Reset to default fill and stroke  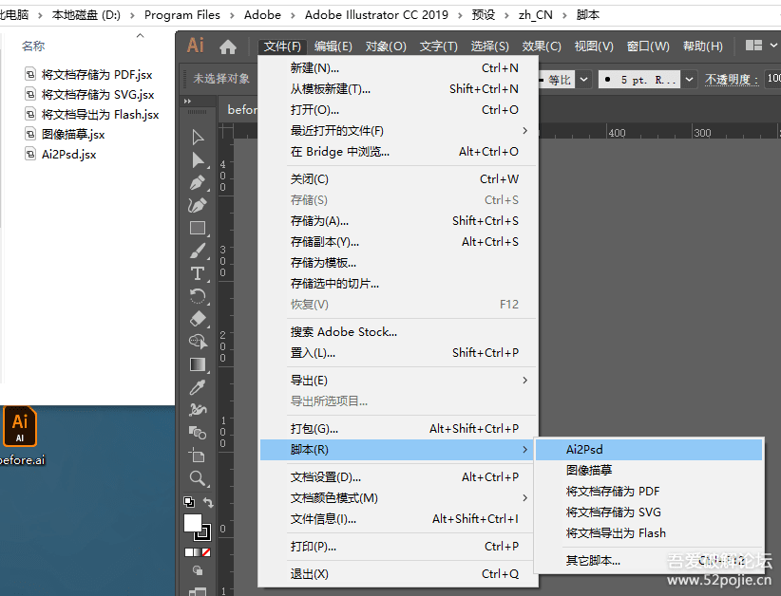[x=189, y=502]
